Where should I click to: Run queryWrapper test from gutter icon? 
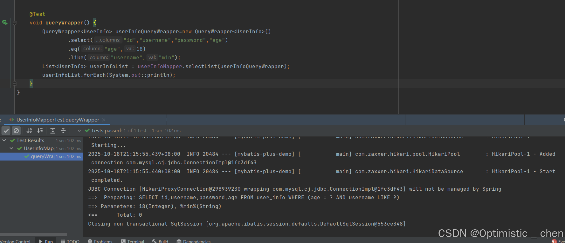tap(5, 22)
